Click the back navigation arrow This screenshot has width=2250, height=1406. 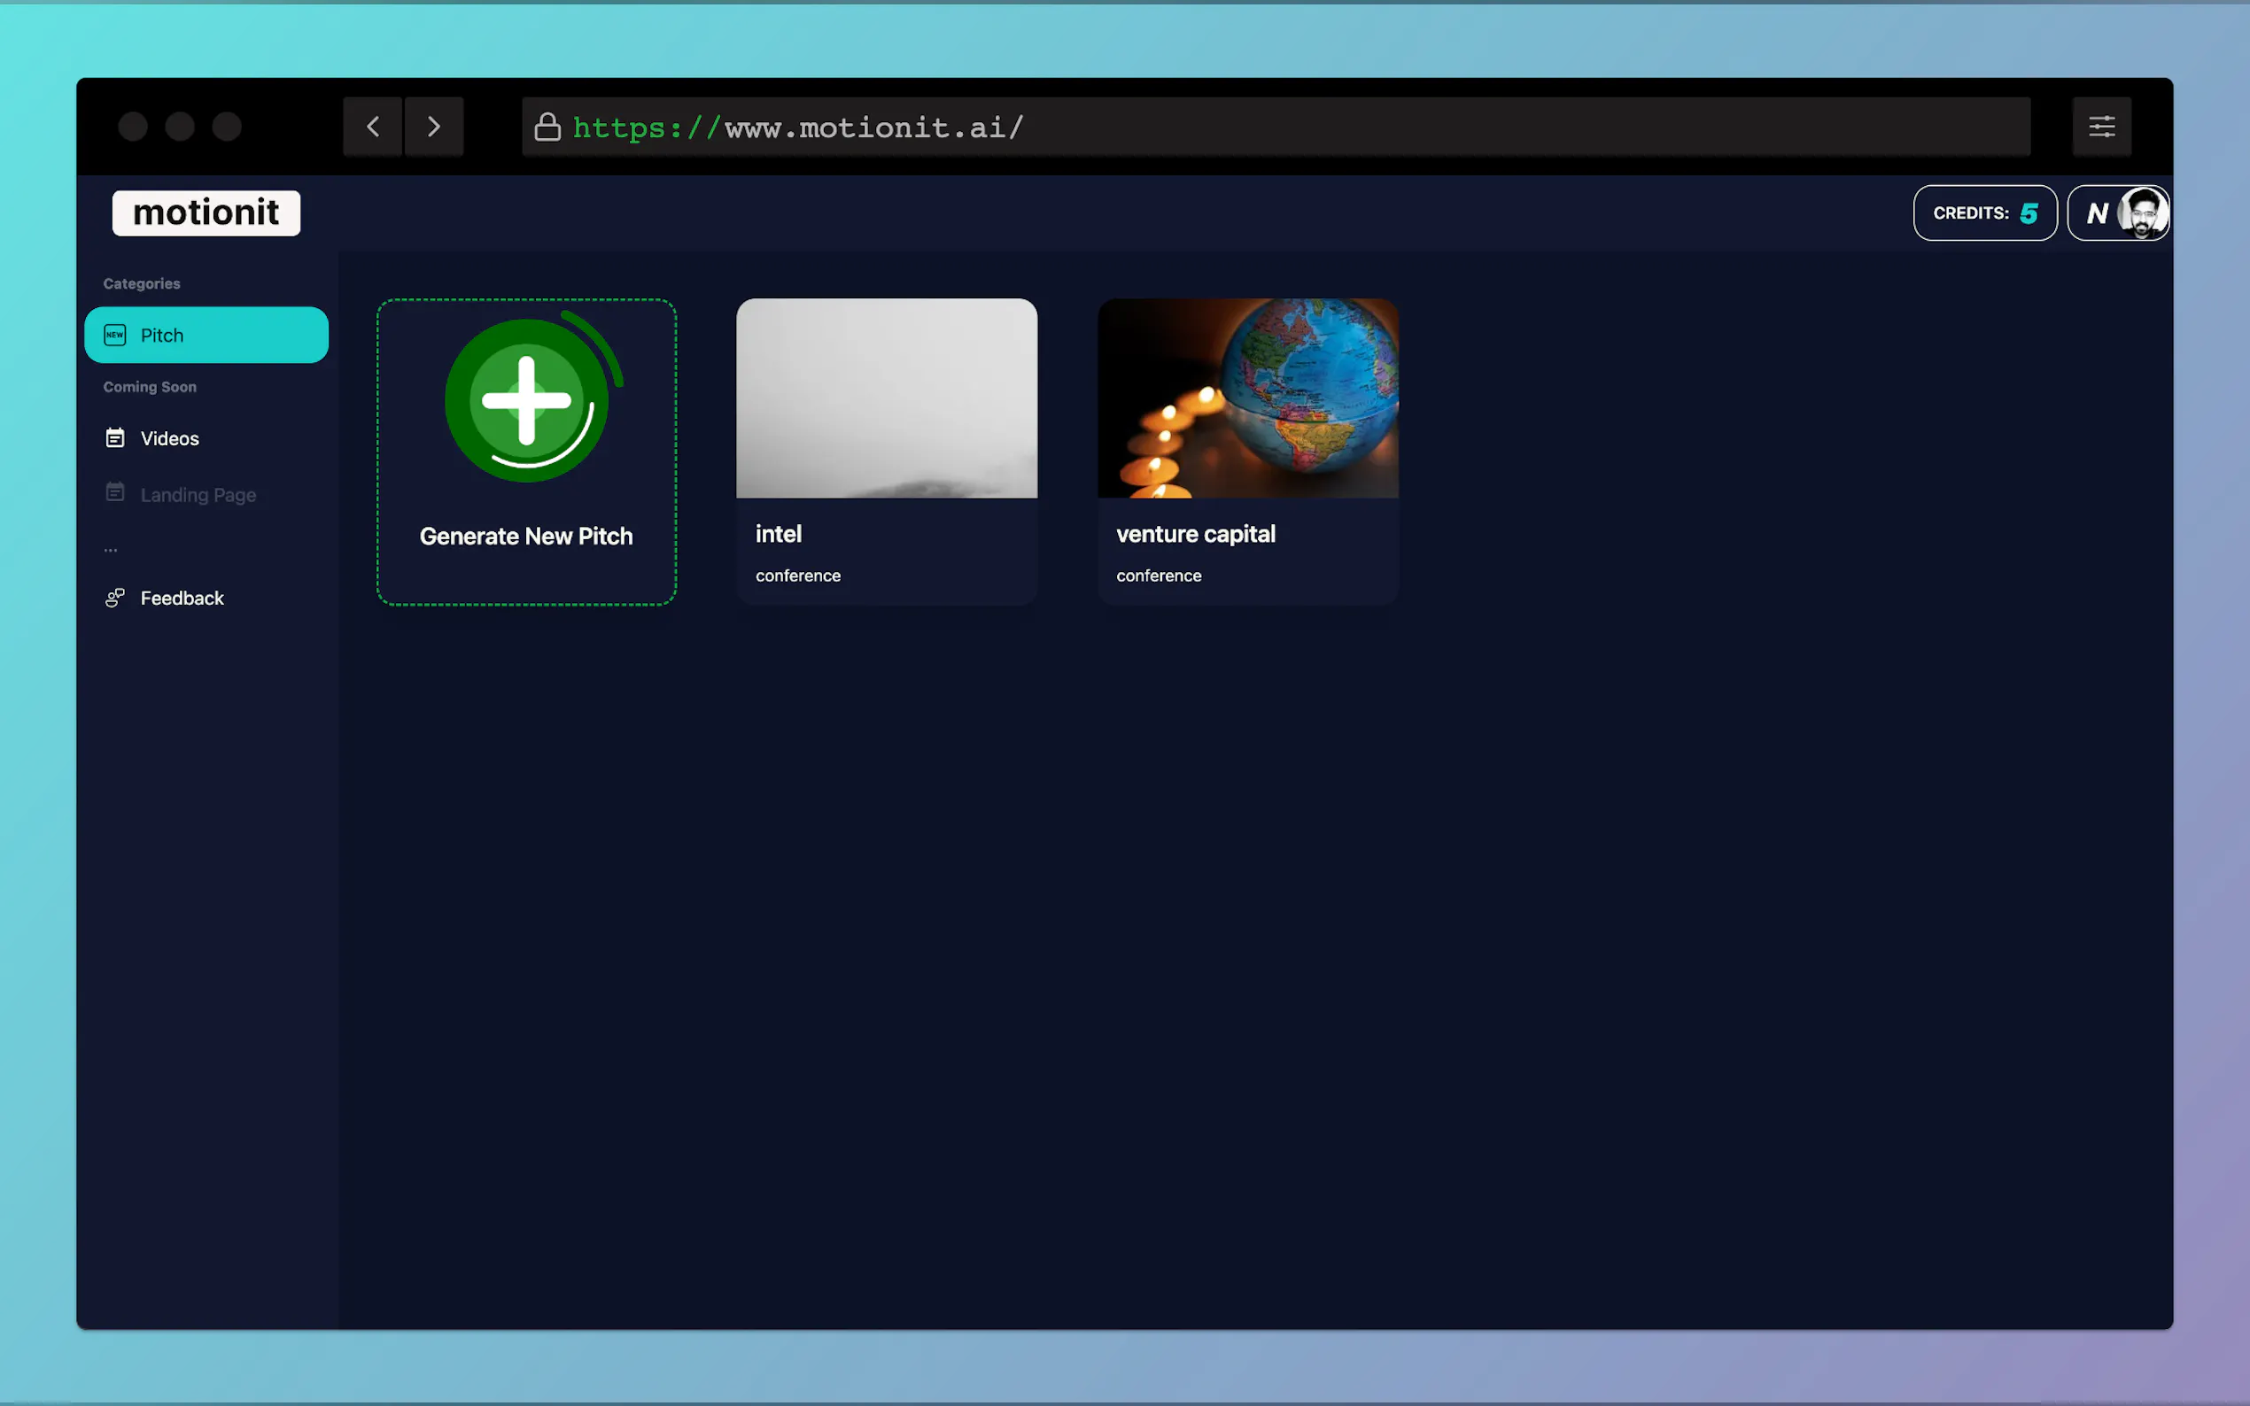(373, 126)
